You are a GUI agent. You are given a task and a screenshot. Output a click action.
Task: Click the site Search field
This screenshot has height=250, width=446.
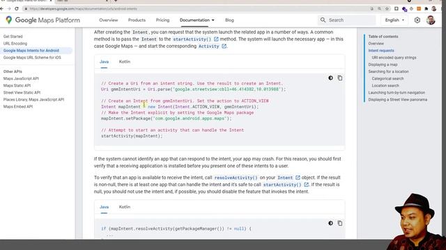pyautogui.click(x=346, y=20)
